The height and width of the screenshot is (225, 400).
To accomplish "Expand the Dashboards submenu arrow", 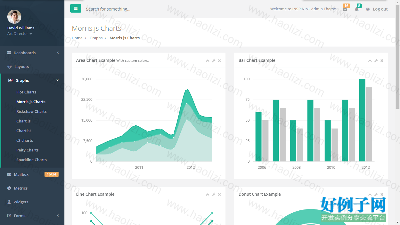I will [58, 53].
